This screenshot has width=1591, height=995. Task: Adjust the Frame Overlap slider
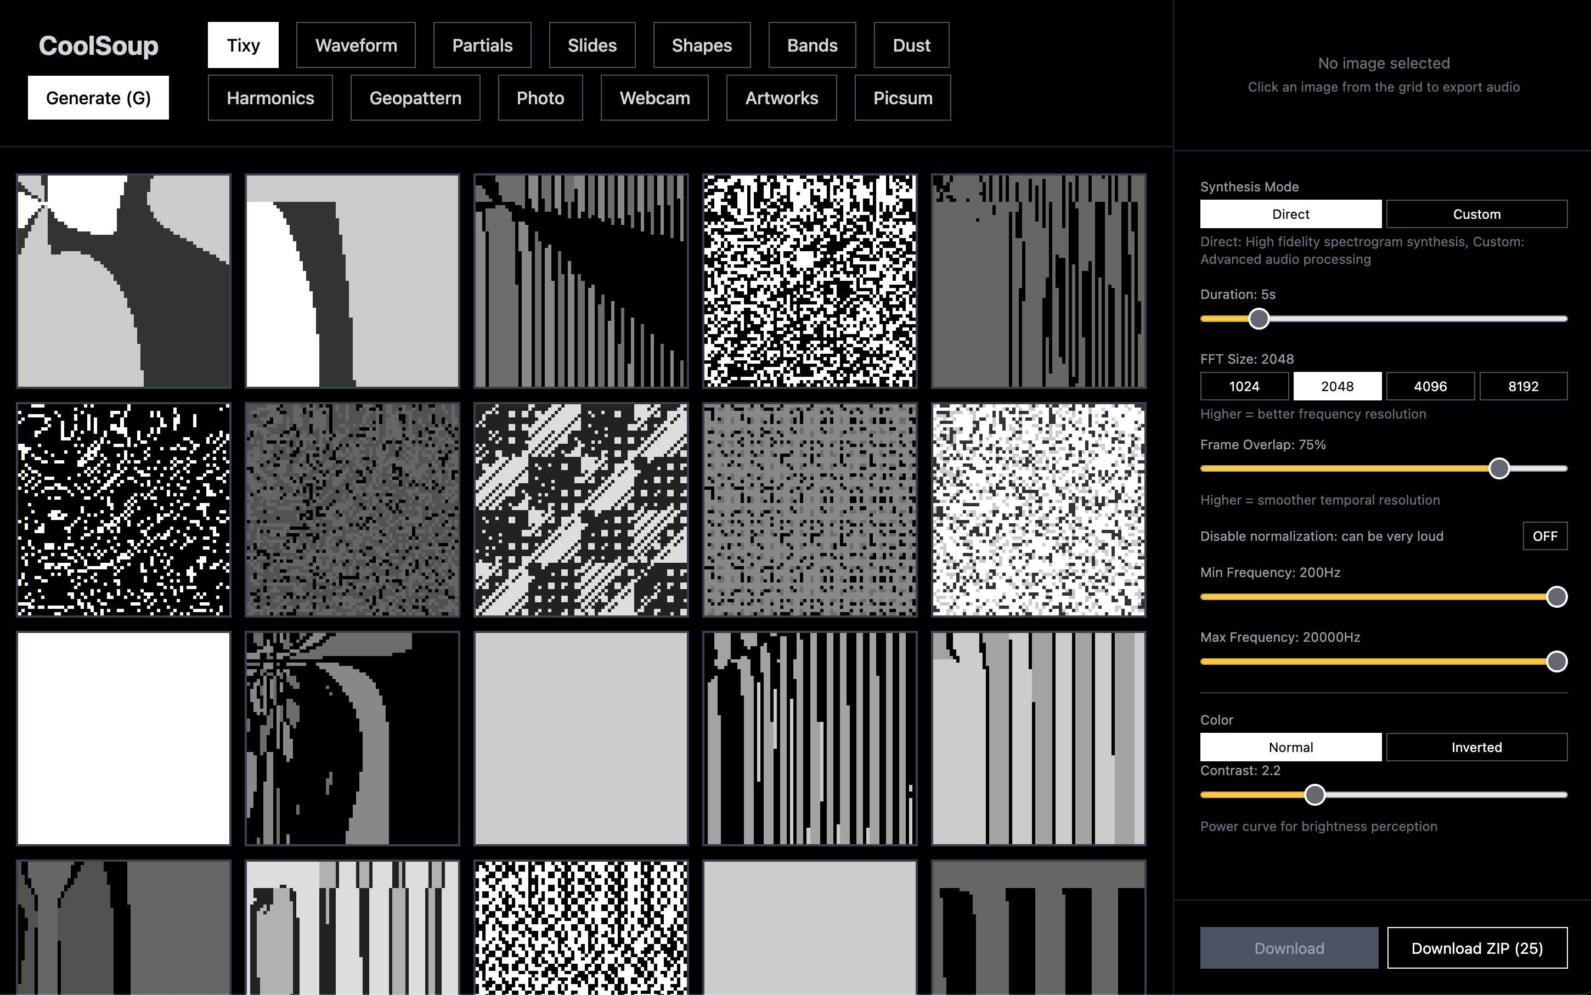(x=1500, y=468)
